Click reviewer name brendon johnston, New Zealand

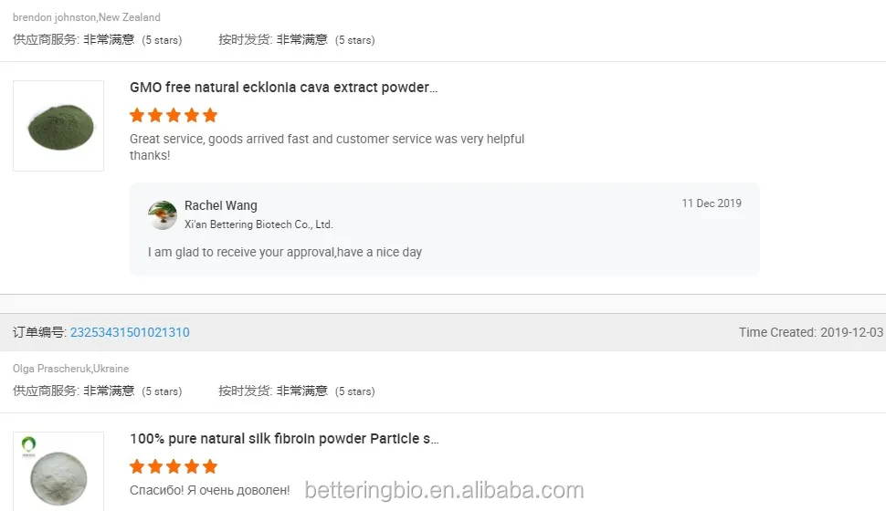click(x=87, y=17)
